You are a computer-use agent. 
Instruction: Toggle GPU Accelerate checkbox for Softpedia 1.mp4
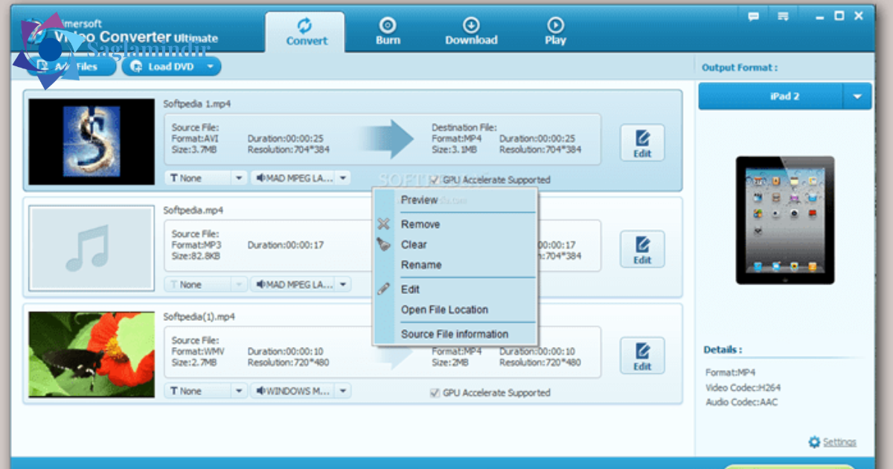435,179
